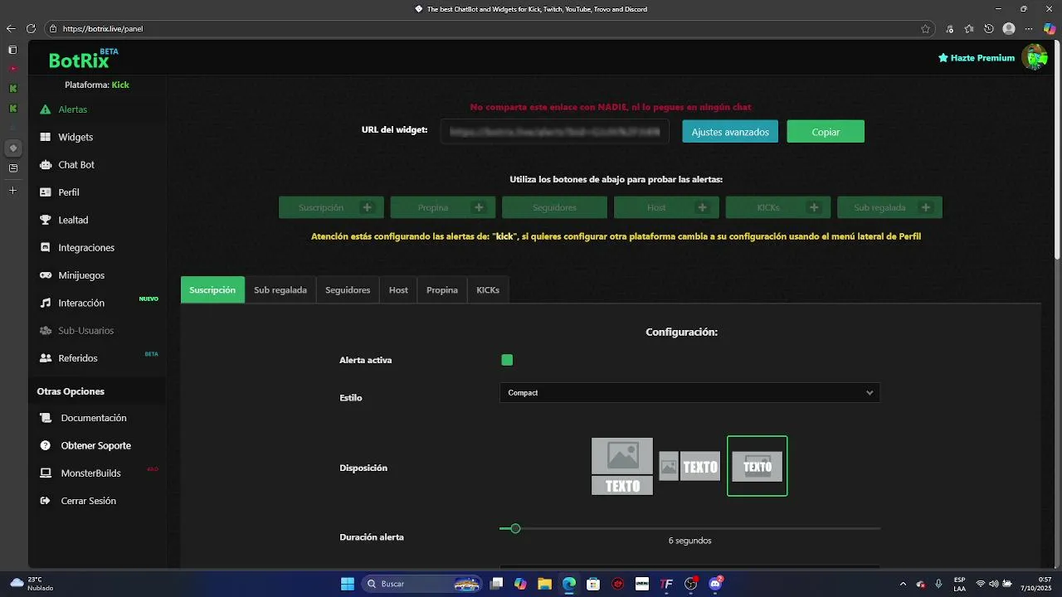Switch to the Suscripción tab
1062x597 pixels.
[212, 289]
